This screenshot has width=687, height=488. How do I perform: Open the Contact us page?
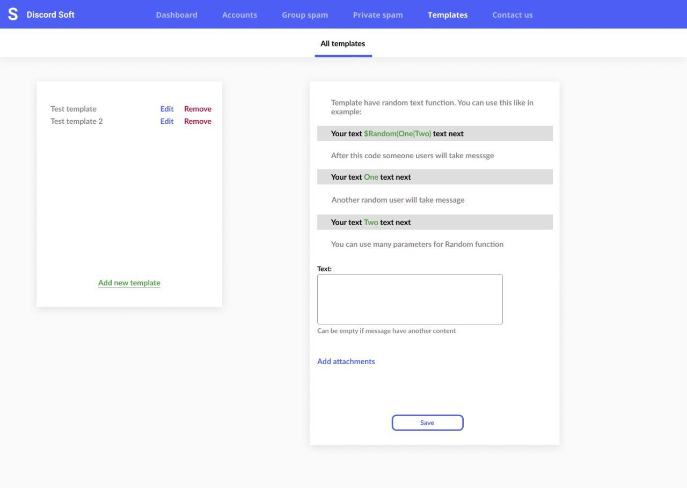coord(513,15)
